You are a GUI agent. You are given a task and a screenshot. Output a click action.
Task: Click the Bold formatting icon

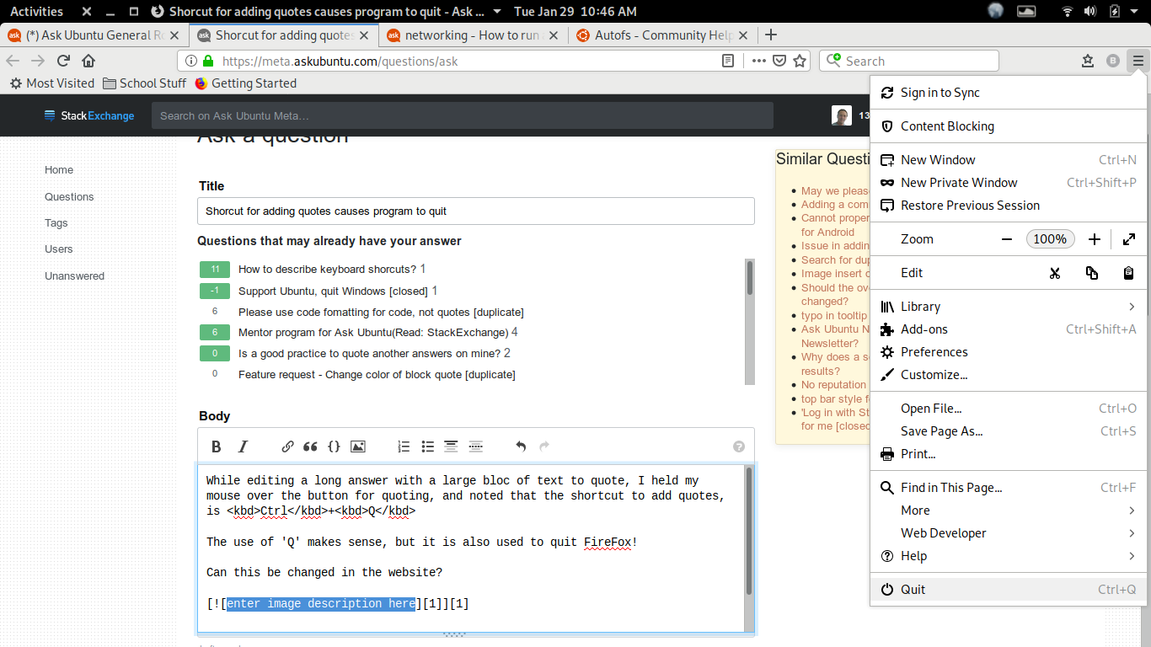(217, 446)
